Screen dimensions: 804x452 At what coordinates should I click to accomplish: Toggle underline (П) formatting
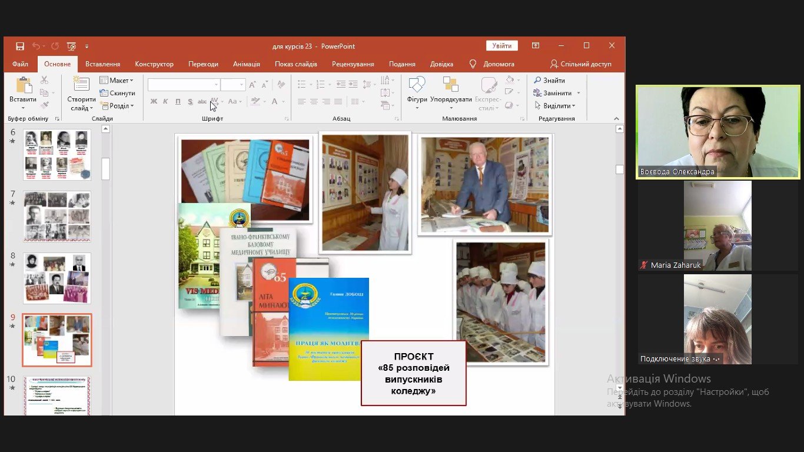(178, 102)
